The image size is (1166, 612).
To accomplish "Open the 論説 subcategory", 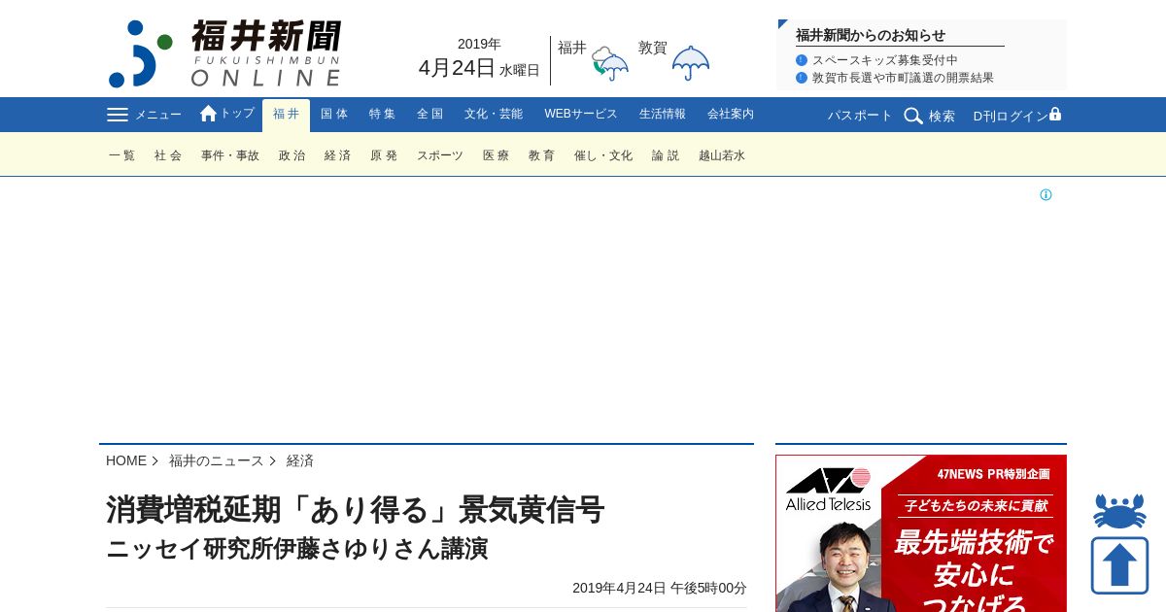I will click(x=666, y=155).
